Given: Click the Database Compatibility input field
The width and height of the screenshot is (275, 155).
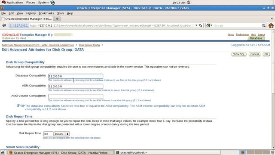Looking at the screenshot, I should [x=76, y=76].
